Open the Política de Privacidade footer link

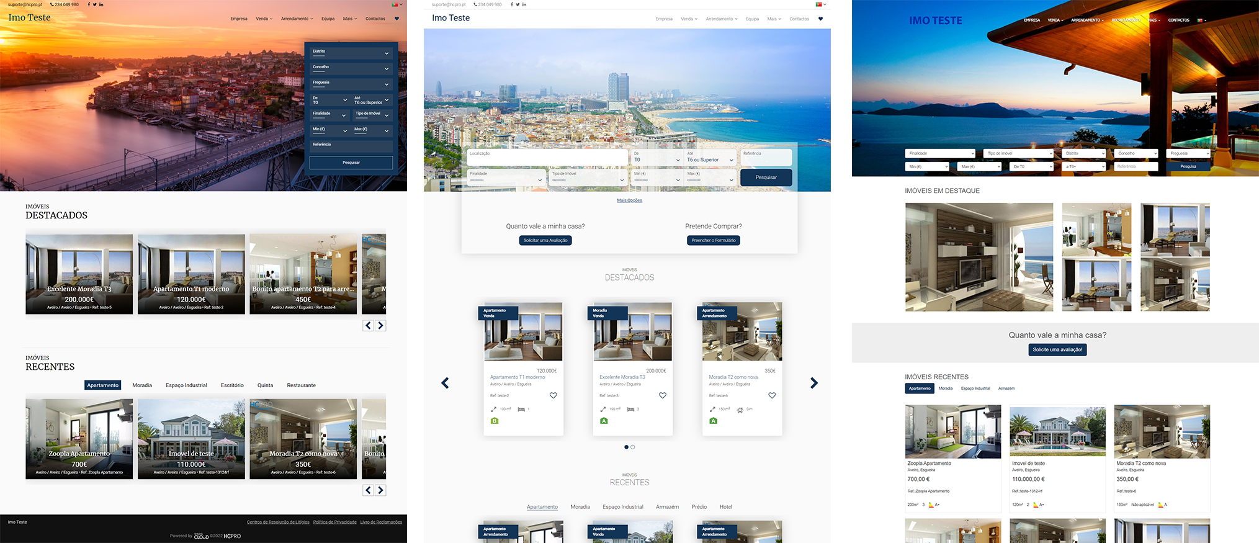(x=335, y=522)
